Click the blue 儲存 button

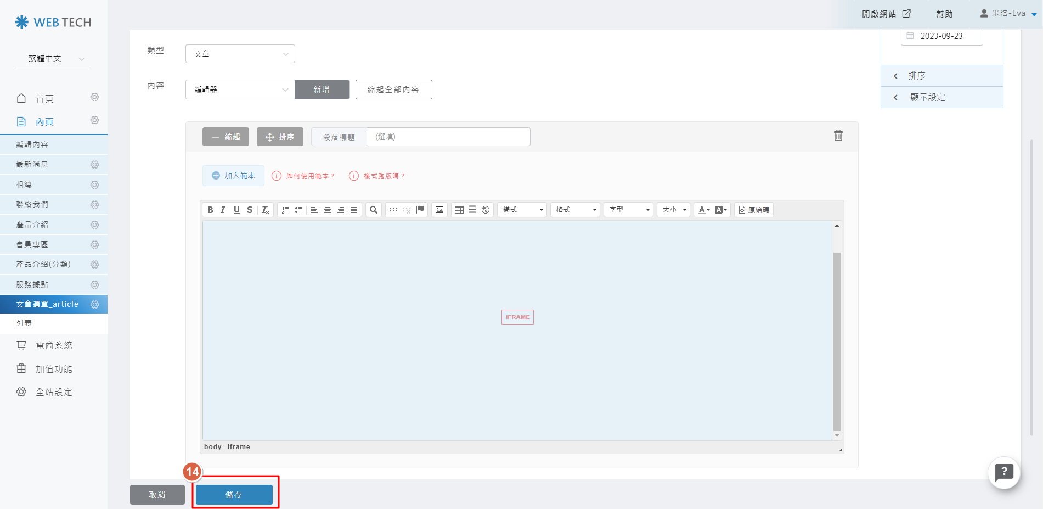(234, 495)
